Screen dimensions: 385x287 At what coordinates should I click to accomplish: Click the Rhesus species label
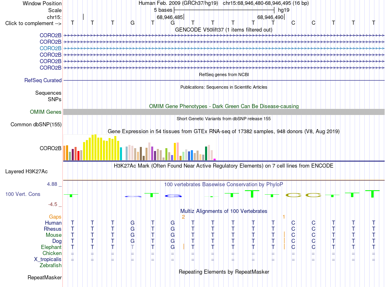(53, 229)
